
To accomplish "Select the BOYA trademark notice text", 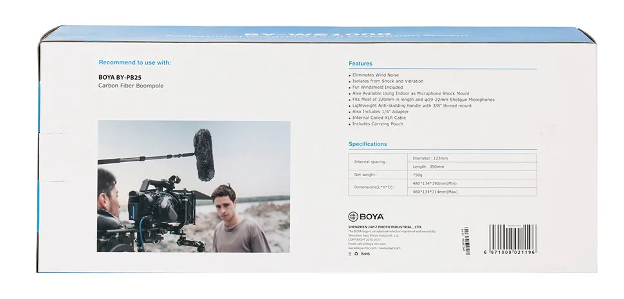I will point(392,233).
